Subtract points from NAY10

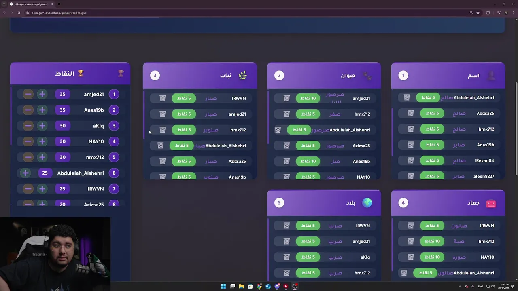pyautogui.click(x=28, y=141)
